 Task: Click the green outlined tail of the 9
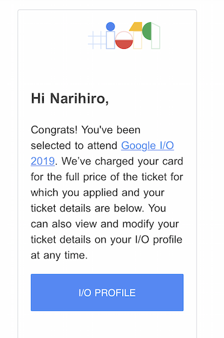tap(156, 36)
